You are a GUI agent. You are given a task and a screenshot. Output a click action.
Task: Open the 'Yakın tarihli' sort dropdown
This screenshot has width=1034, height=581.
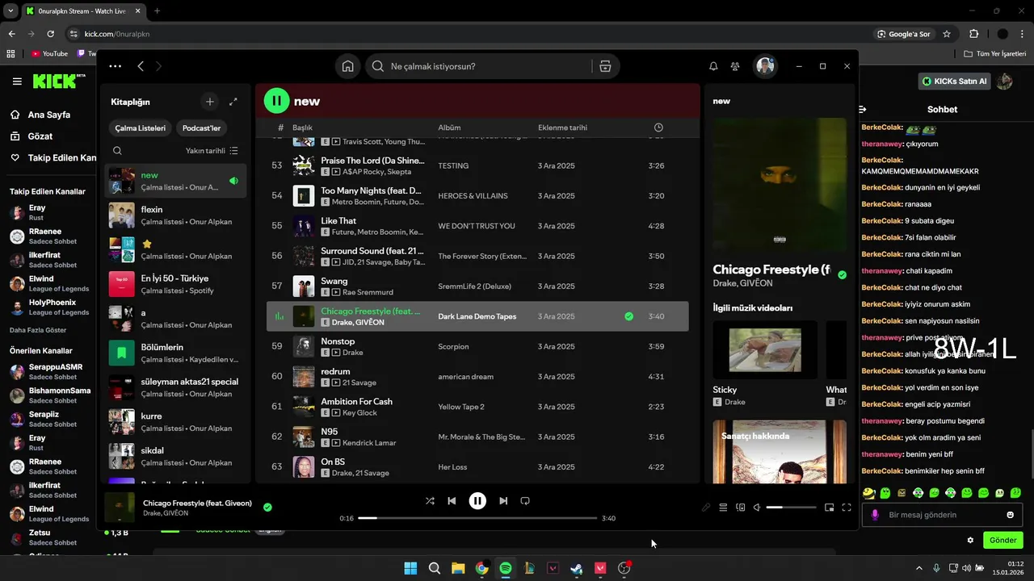coord(212,151)
